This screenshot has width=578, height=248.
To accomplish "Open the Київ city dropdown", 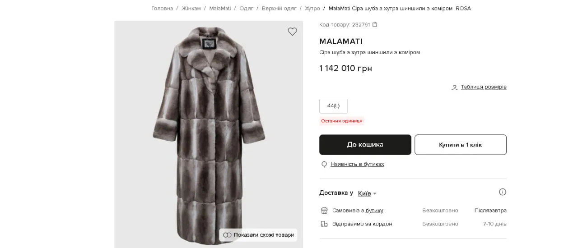I will tap(367, 193).
